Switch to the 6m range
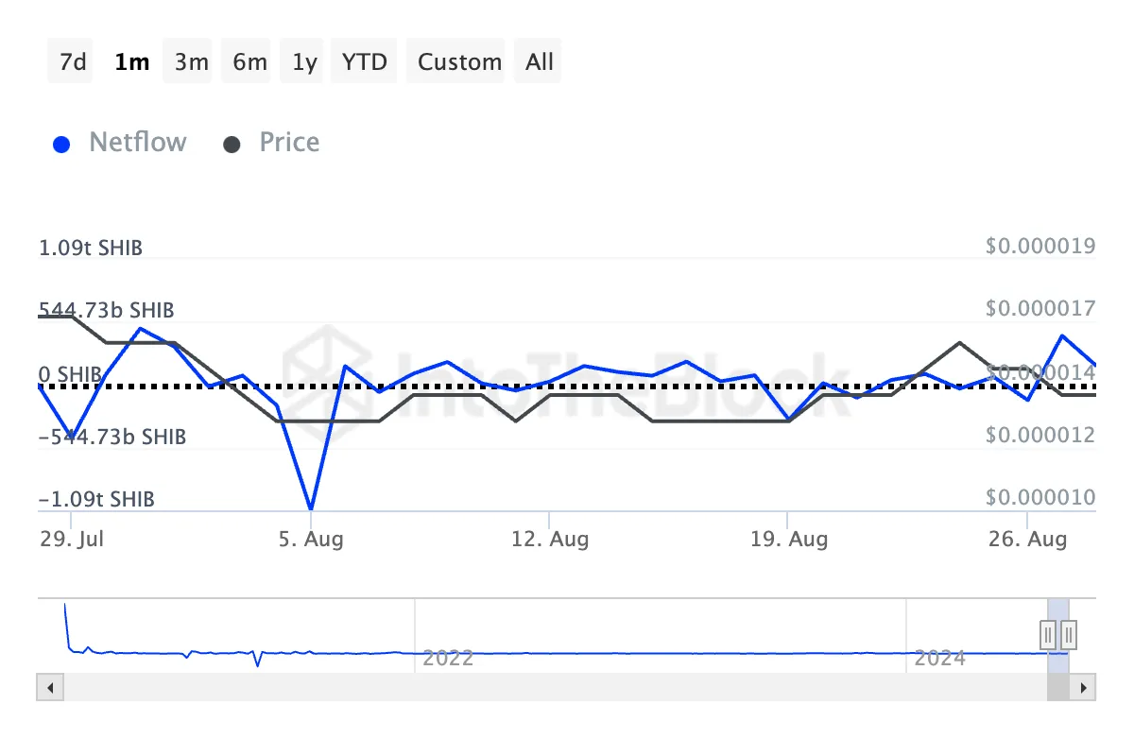1134x756 pixels. pos(249,62)
